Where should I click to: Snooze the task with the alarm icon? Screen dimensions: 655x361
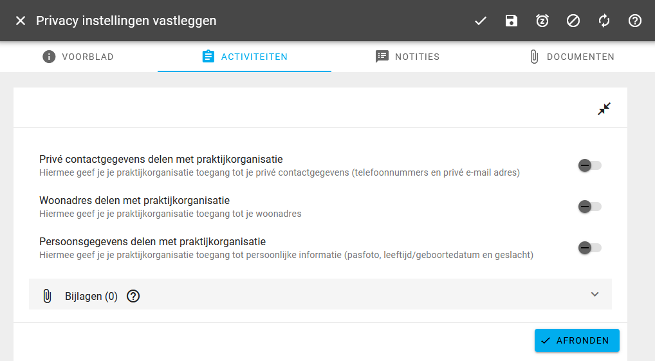[542, 21]
